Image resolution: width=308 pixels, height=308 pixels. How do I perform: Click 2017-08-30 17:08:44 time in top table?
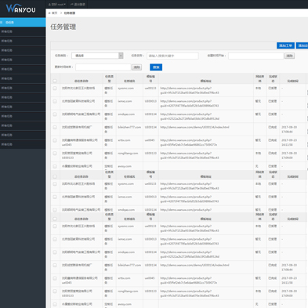(289, 129)
